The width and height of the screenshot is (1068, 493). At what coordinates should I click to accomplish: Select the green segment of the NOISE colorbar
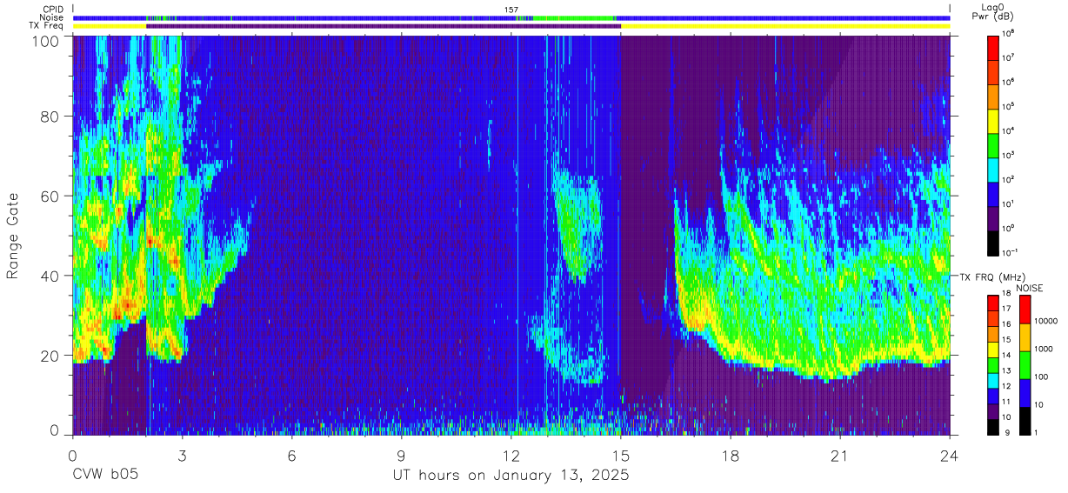[1024, 364]
